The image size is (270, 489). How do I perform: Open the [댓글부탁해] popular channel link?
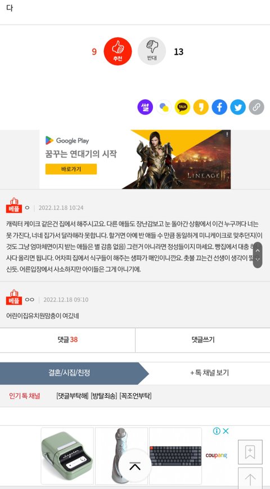tap(73, 396)
